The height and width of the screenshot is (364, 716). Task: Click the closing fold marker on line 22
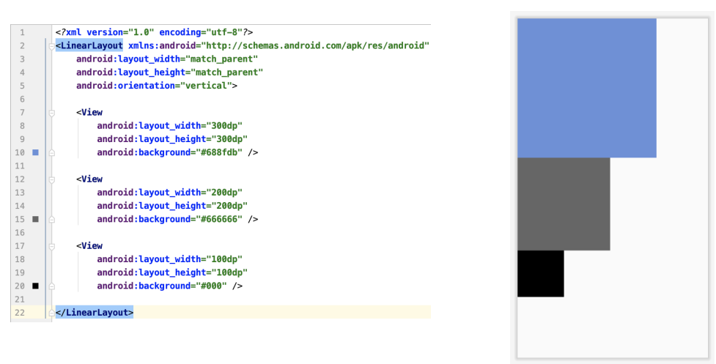coord(51,313)
